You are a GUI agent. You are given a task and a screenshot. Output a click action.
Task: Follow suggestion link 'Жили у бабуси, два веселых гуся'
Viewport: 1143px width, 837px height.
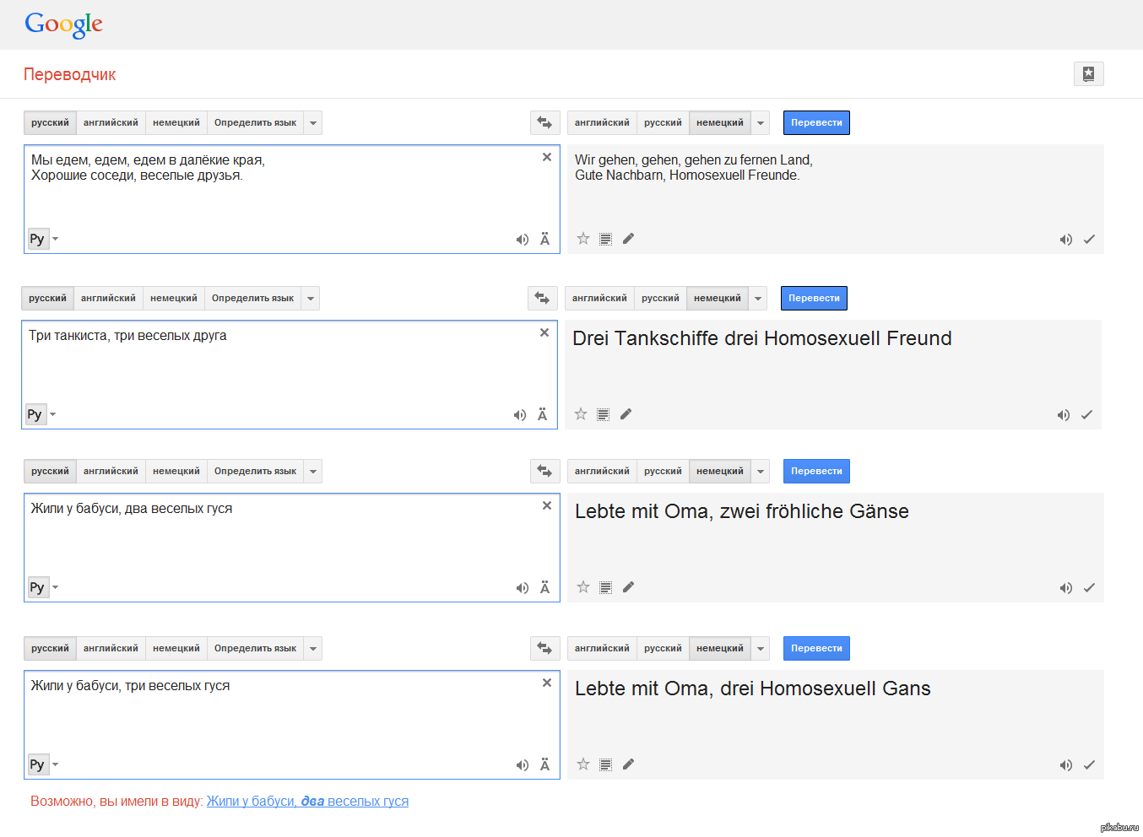(x=307, y=802)
